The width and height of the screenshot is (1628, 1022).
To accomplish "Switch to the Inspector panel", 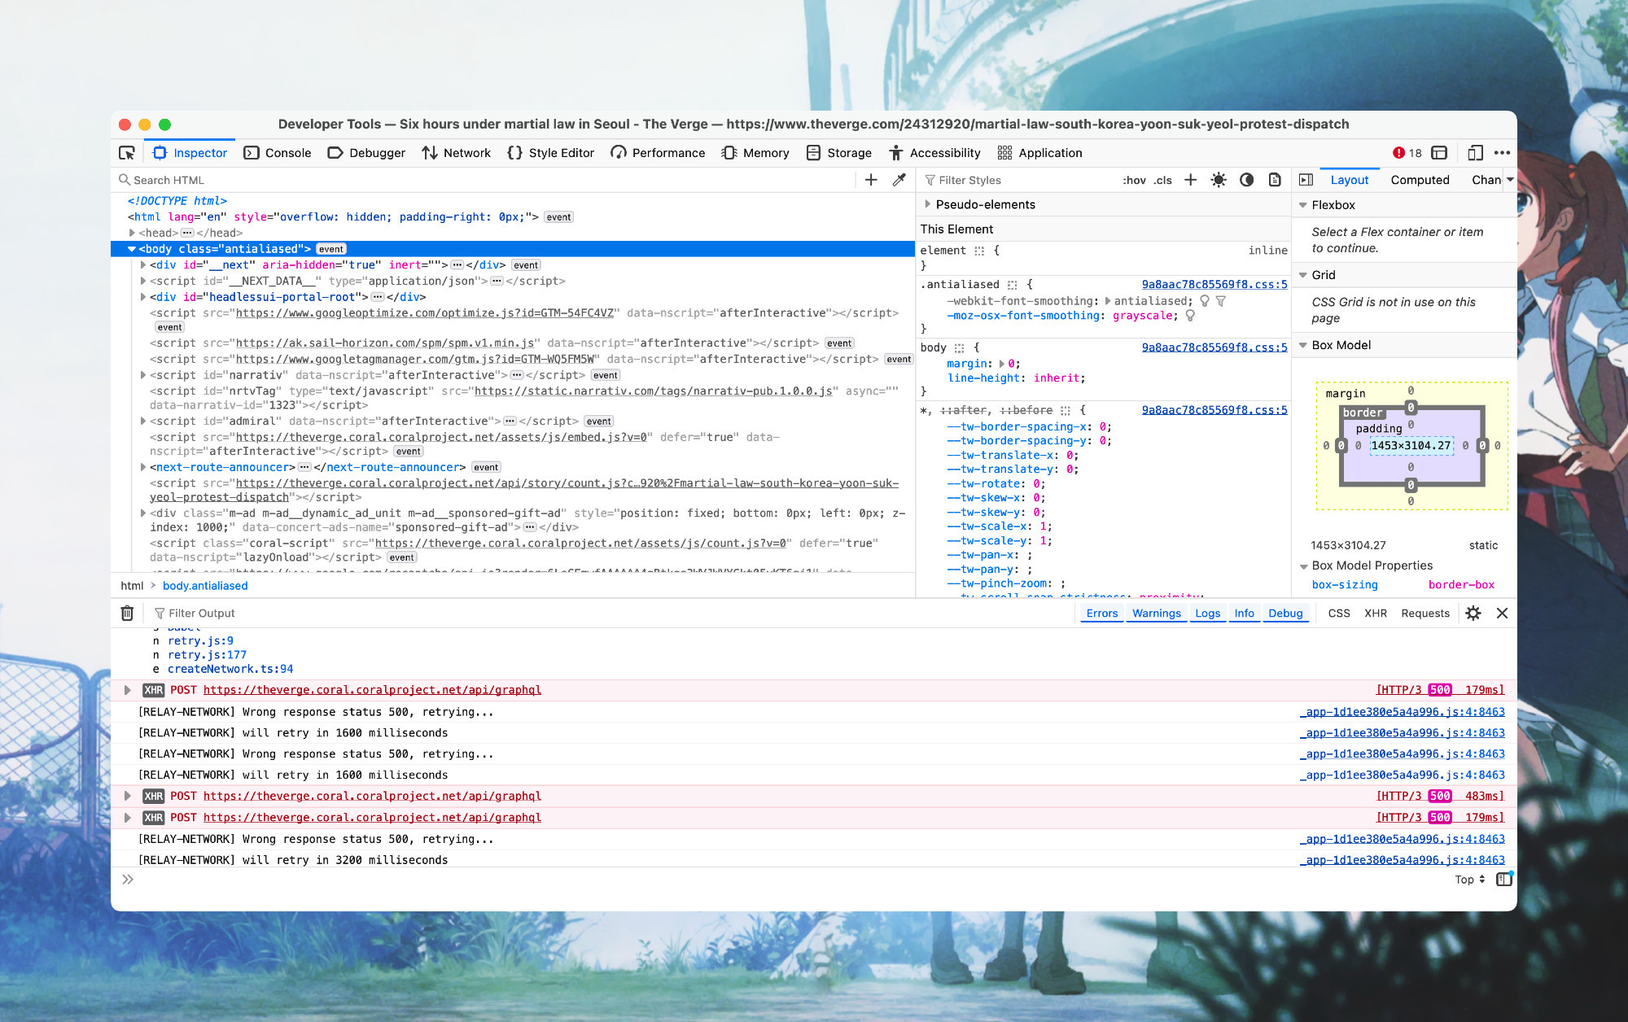I will click(x=190, y=153).
